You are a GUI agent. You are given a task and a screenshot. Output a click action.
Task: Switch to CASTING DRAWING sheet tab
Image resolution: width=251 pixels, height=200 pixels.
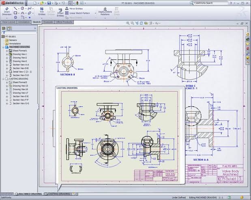58,194
